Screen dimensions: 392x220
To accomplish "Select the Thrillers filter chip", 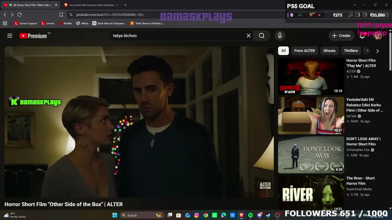I will point(351,51).
